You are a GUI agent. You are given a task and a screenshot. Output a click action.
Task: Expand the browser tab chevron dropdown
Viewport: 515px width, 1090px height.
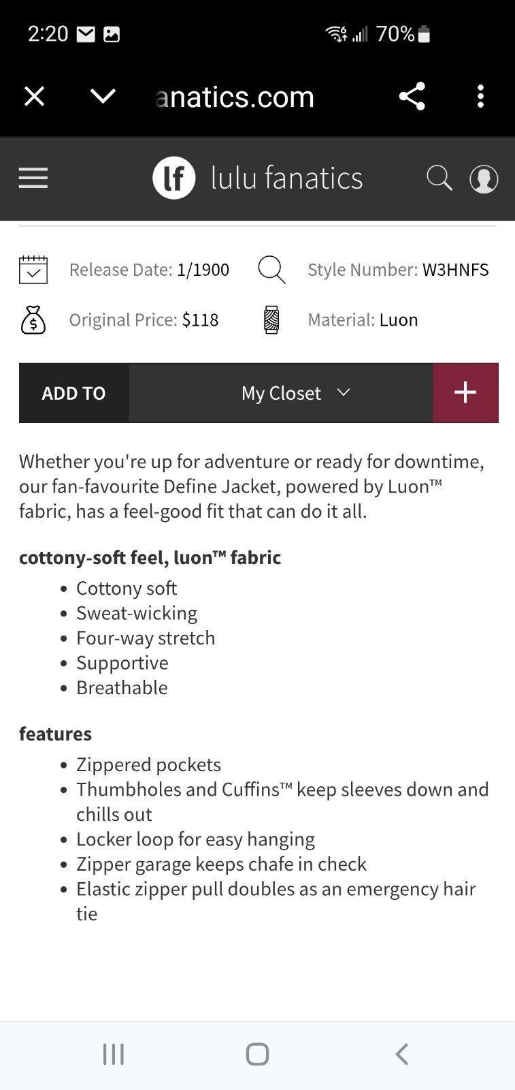(x=103, y=96)
